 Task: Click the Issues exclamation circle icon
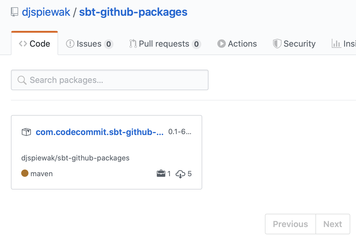point(70,44)
